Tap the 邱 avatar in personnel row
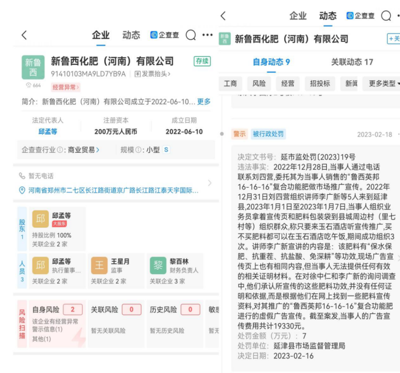This screenshot has width=400, height=373. point(40,266)
